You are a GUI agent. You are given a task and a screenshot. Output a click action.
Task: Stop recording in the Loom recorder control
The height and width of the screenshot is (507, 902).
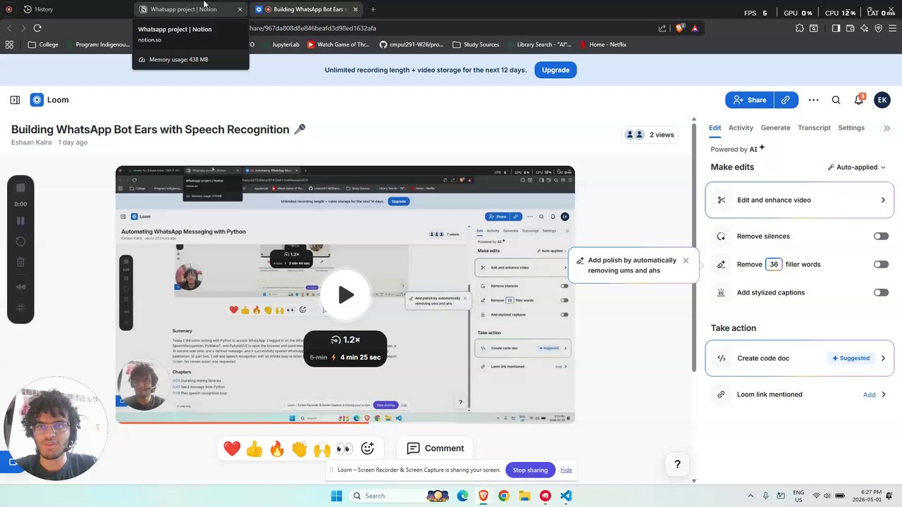(20, 188)
